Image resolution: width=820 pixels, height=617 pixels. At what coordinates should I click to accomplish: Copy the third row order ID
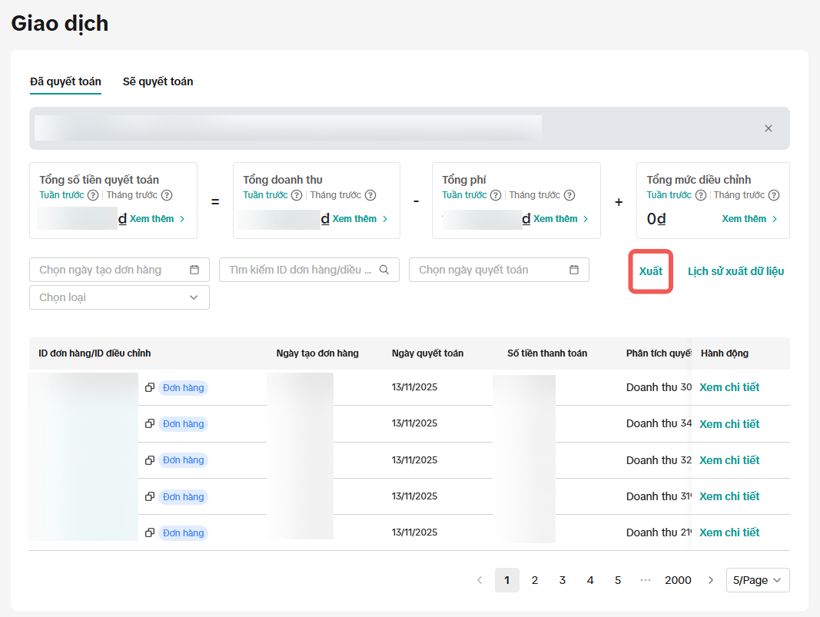click(x=150, y=460)
